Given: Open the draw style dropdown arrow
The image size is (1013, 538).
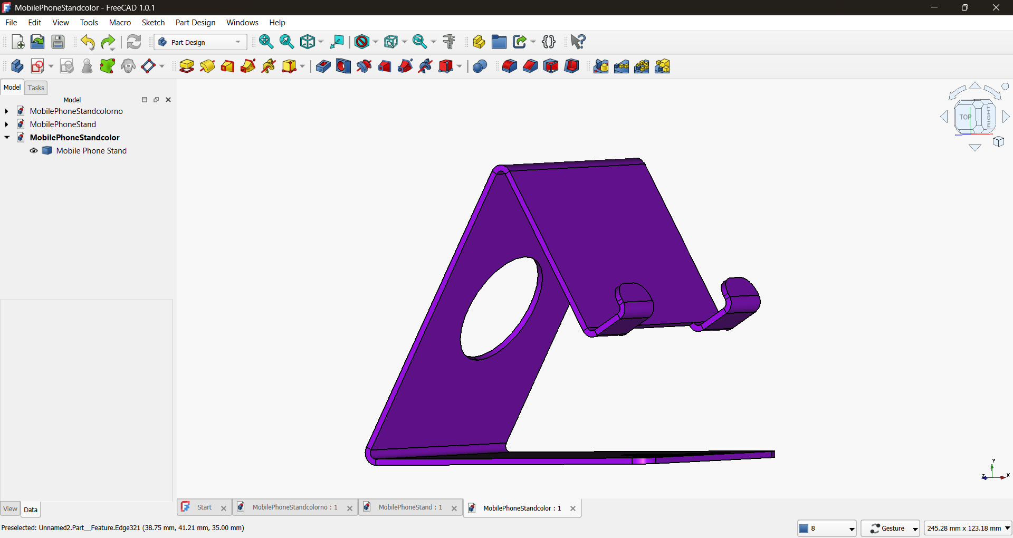Looking at the screenshot, I should pyautogui.click(x=376, y=42).
